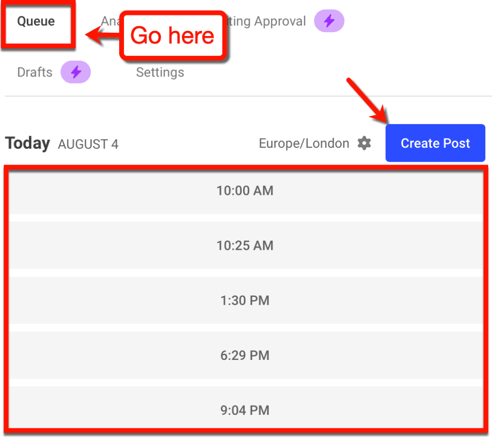The image size is (492, 448).
Task: Choose the 10:25 AM posting slot
Action: point(245,245)
